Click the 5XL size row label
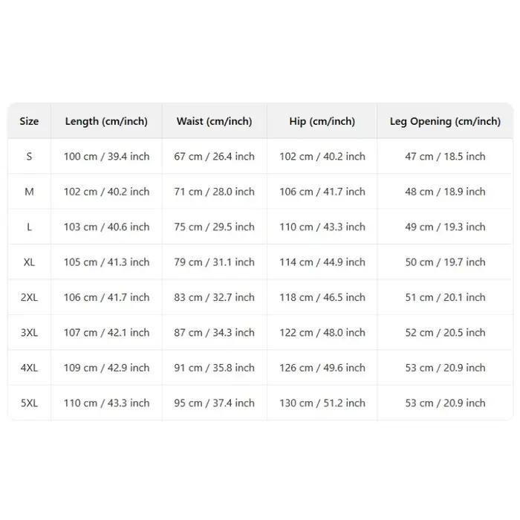The image size is (520, 520). tap(29, 403)
